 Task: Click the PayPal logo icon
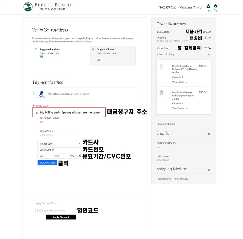coord(42,94)
